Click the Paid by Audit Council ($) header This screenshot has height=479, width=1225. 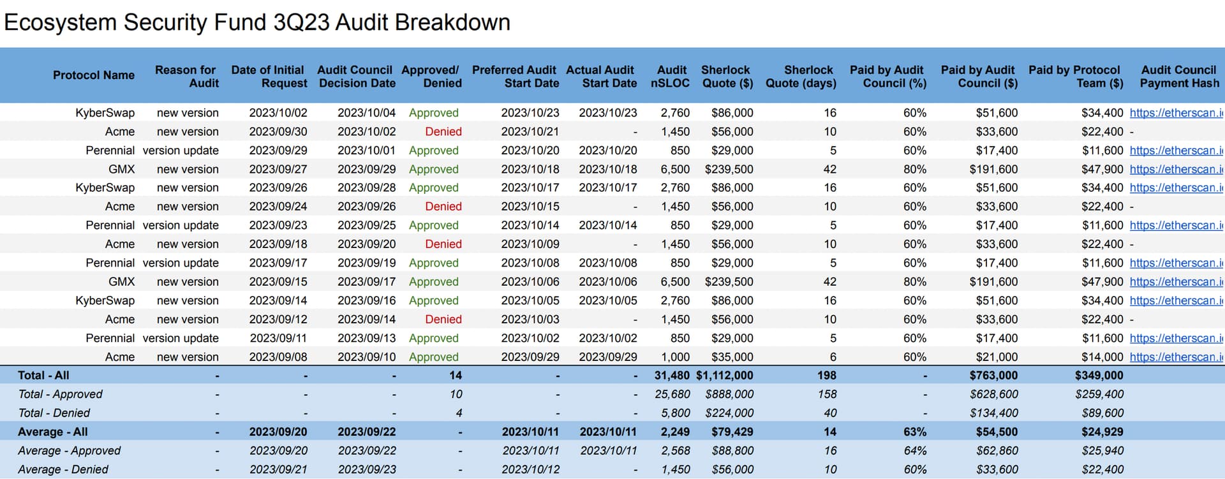[x=979, y=77]
